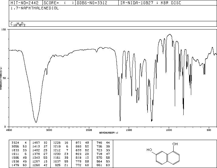The image size is (217, 168).
Task: Click the 3000 wavenumber axis label
Action: [x=49, y=130]
